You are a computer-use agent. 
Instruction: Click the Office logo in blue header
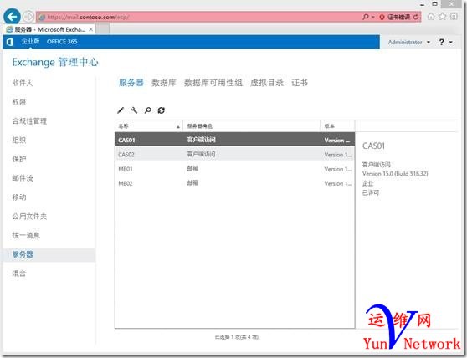pyautogui.click(x=10, y=42)
